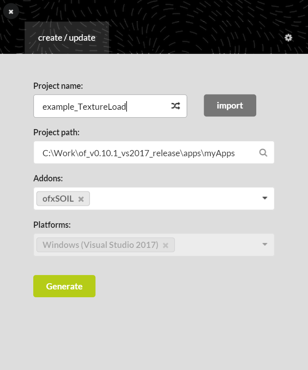Select the ofxSOIL addon tag

(x=58, y=199)
